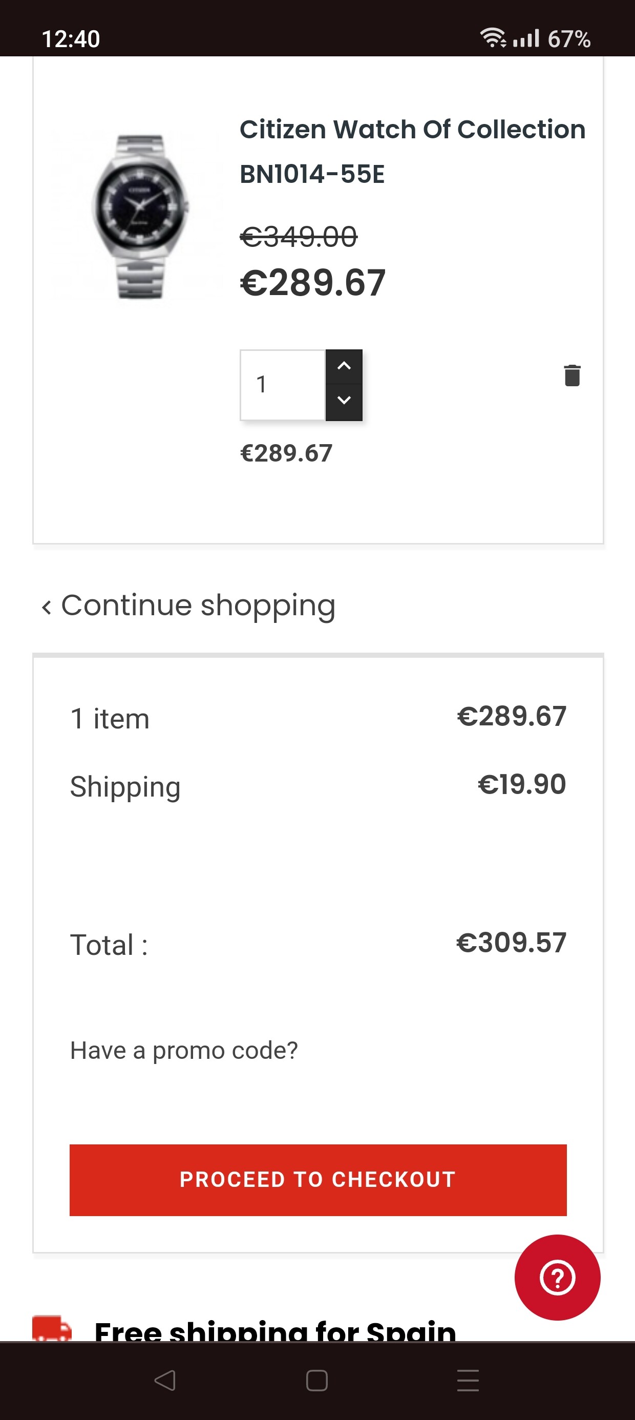The width and height of the screenshot is (635, 1420).
Task: Open the red help chat bubble
Action: coord(557,1277)
